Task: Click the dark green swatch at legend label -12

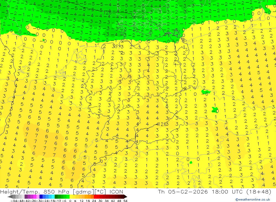Action: tap(56, 197)
